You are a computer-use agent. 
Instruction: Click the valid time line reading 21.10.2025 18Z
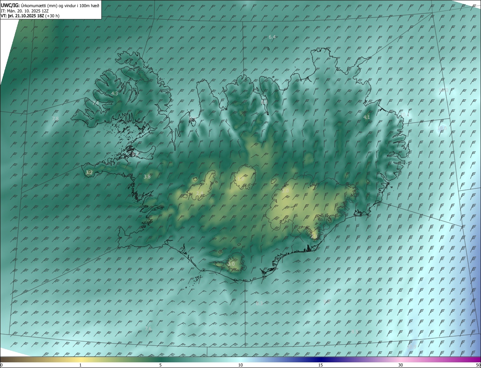pos(30,16)
